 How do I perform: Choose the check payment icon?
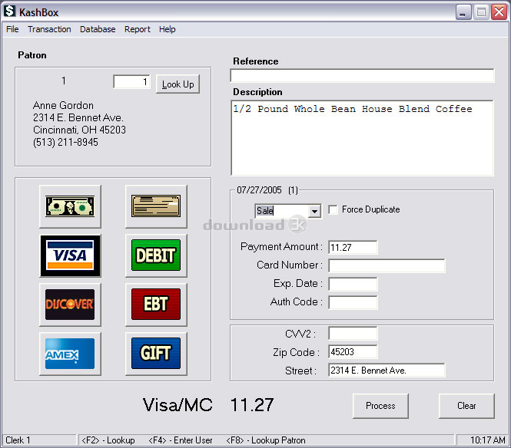tap(156, 206)
